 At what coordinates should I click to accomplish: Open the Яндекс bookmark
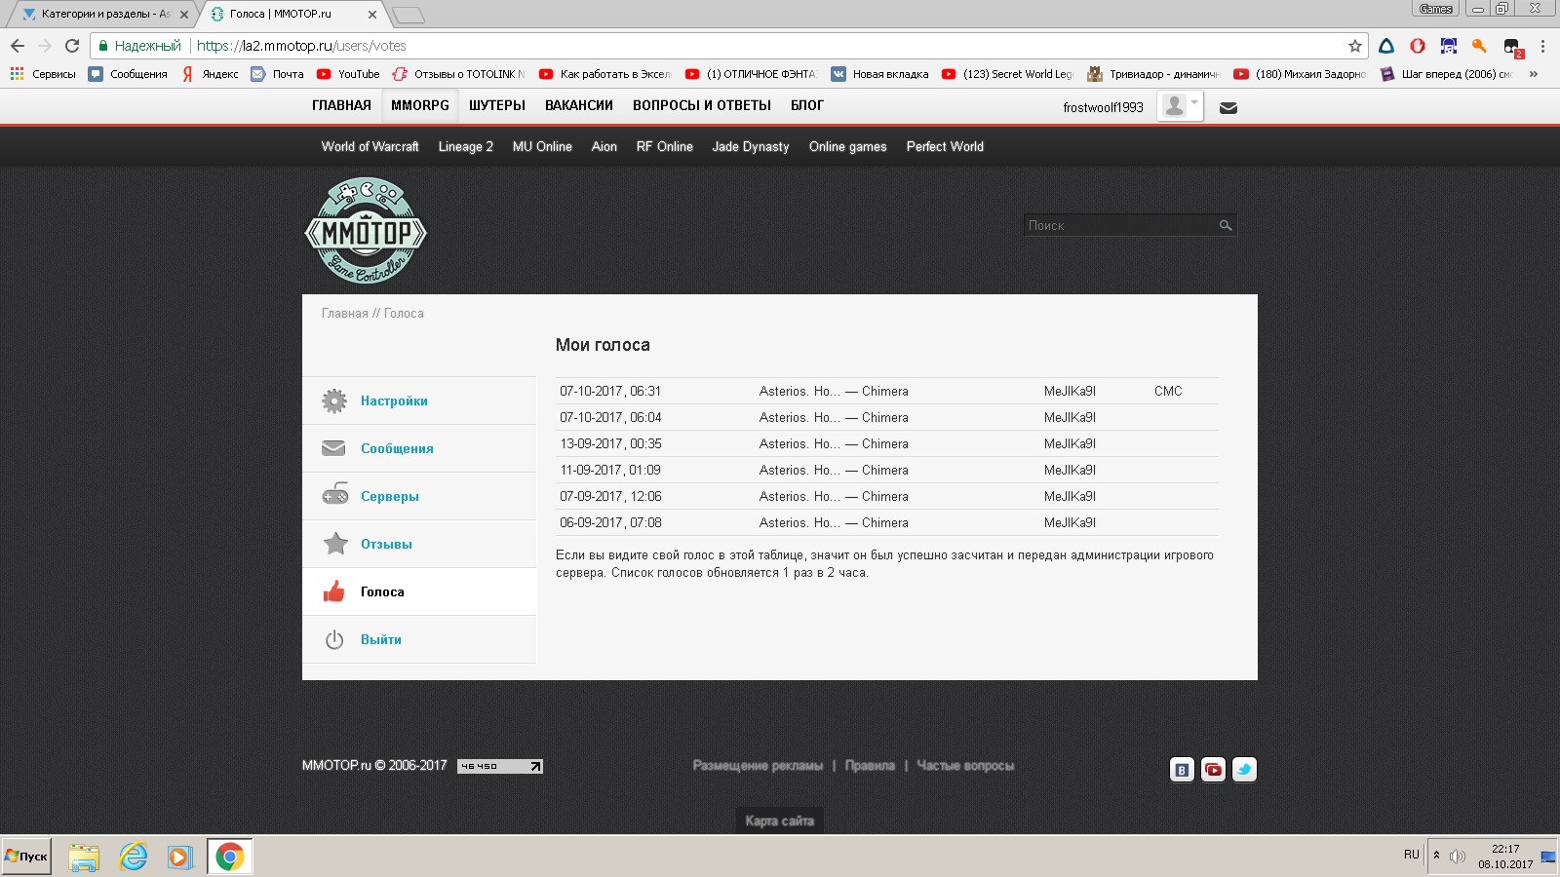(210, 74)
